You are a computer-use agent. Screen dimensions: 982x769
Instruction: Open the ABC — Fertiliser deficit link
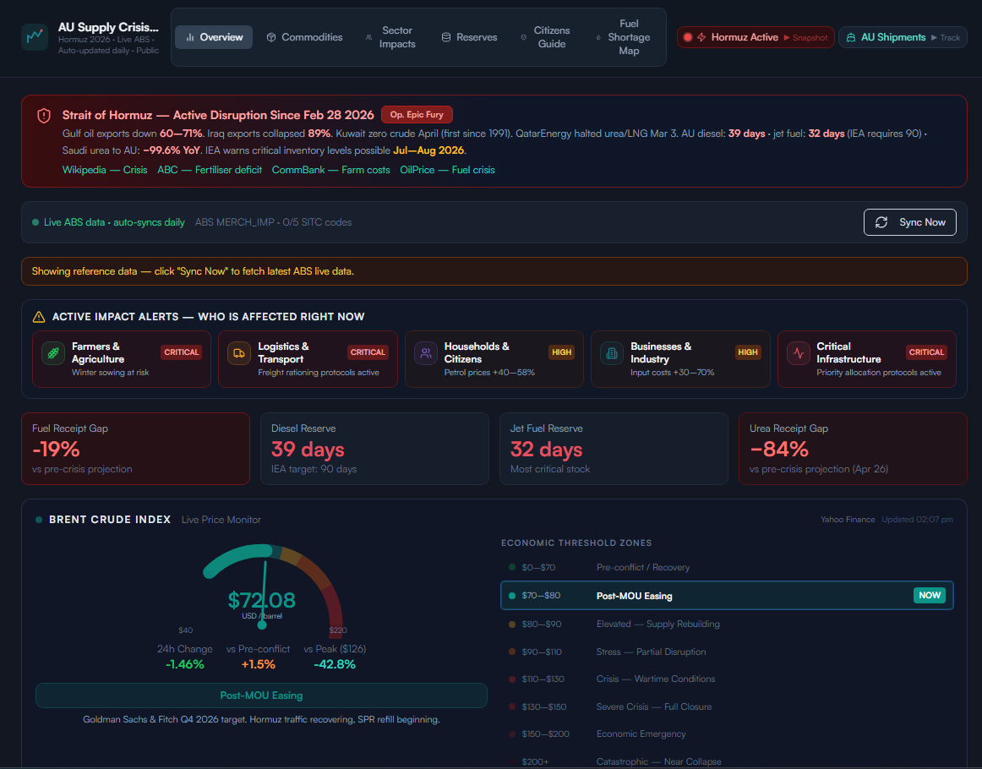[210, 170]
